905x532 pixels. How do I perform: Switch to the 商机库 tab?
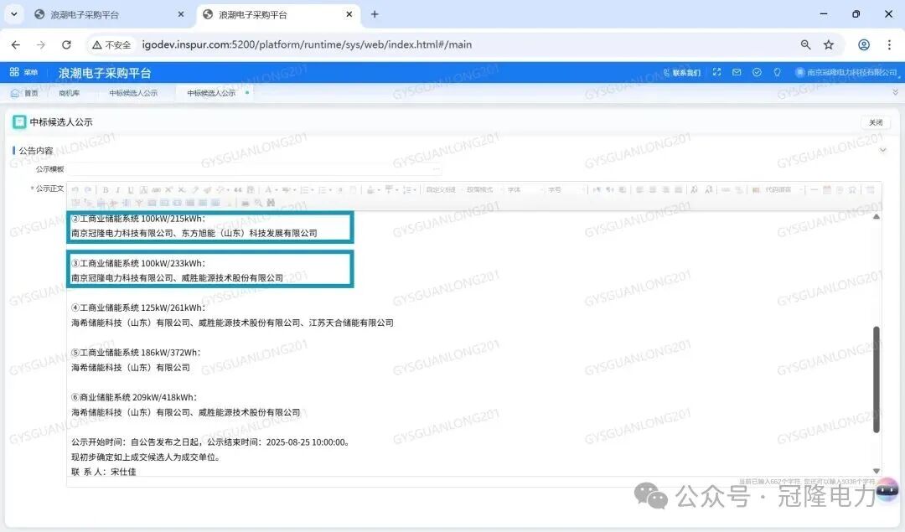click(69, 93)
